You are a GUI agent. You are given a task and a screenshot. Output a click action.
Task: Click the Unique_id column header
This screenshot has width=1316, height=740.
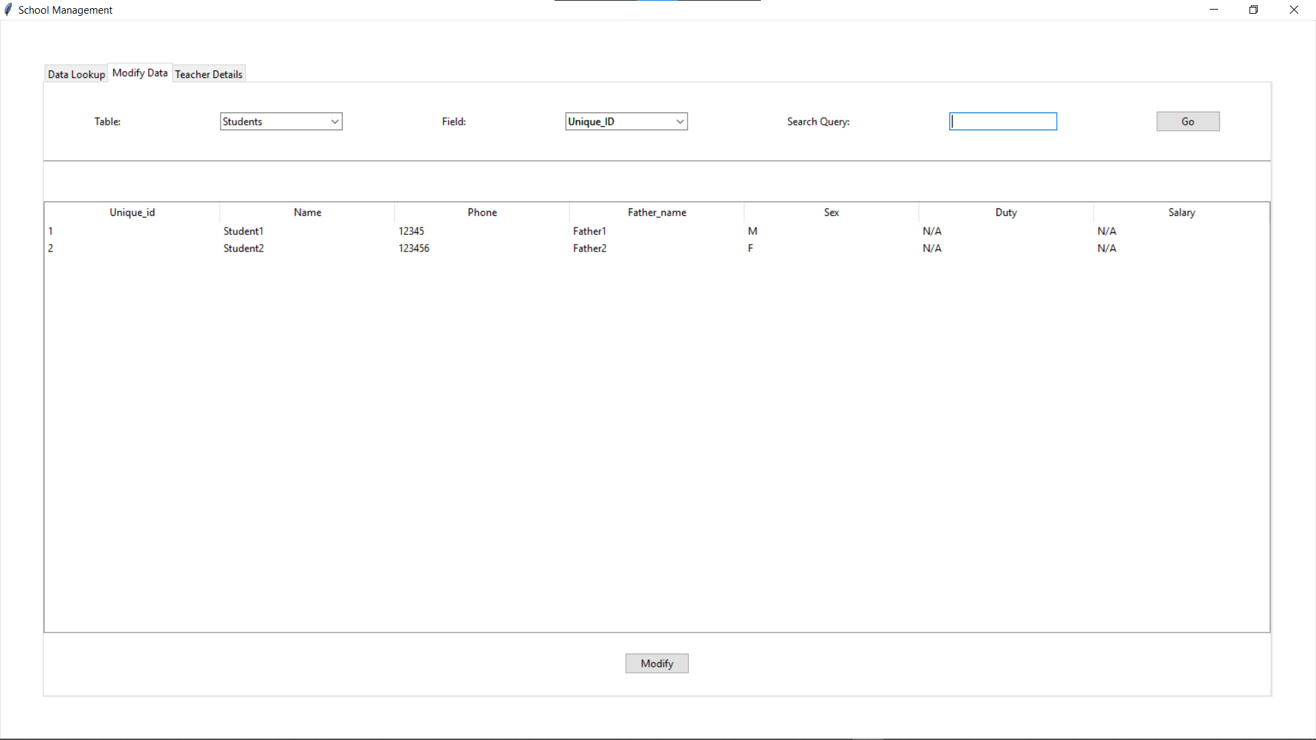(132, 212)
